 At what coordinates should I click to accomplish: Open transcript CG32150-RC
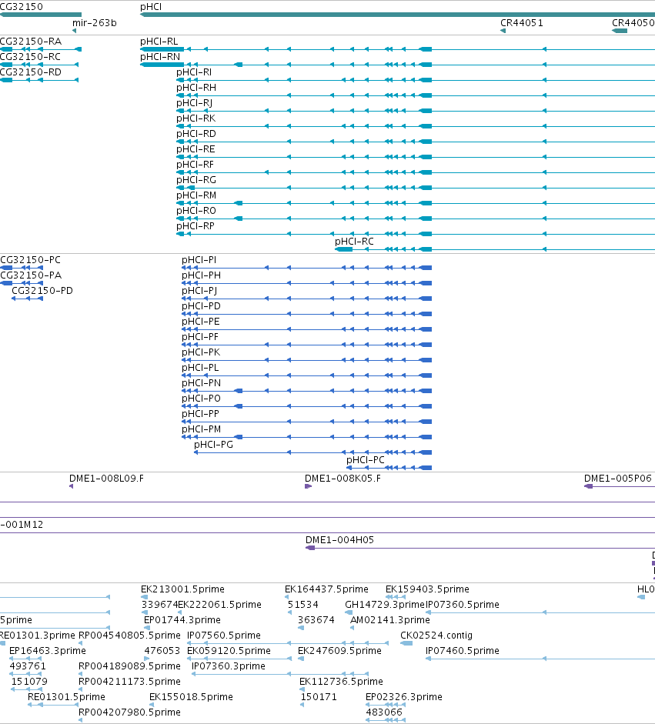30,56
